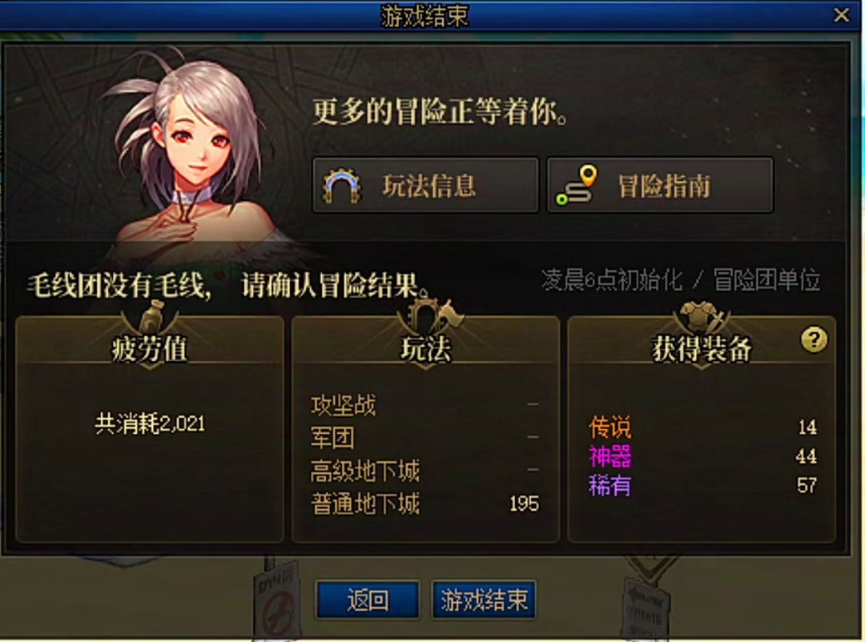This screenshot has height=642, width=865.
Task: Select the 神器 artifact equipment row
Action: coord(702,456)
